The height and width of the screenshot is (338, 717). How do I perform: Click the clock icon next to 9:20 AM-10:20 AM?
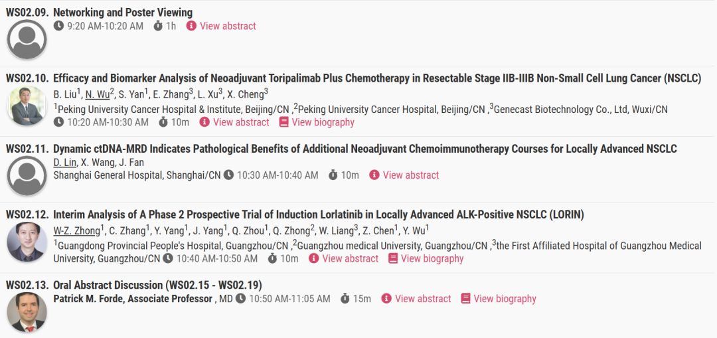pyautogui.click(x=58, y=26)
